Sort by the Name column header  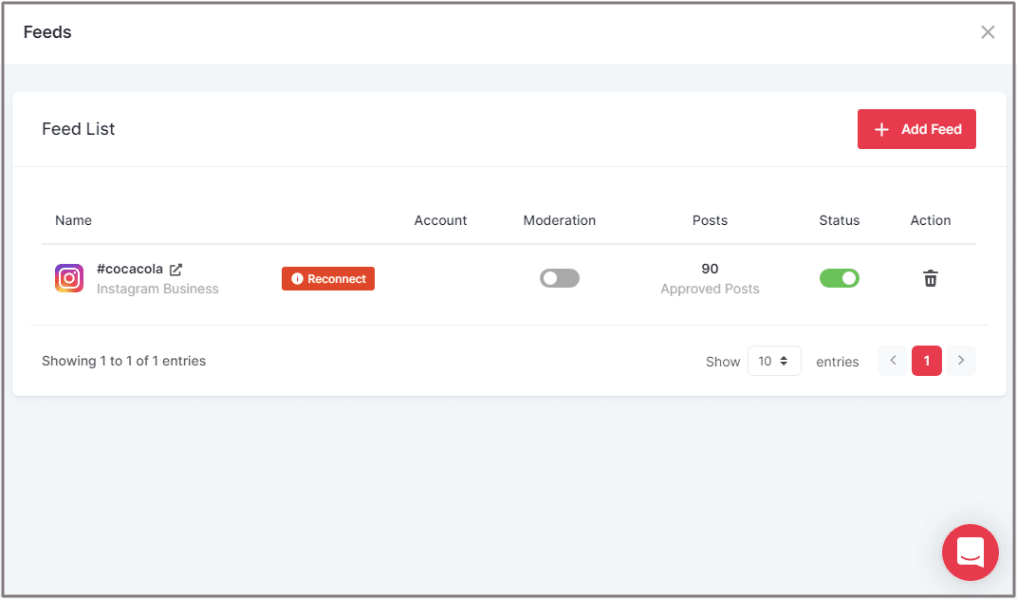[74, 220]
